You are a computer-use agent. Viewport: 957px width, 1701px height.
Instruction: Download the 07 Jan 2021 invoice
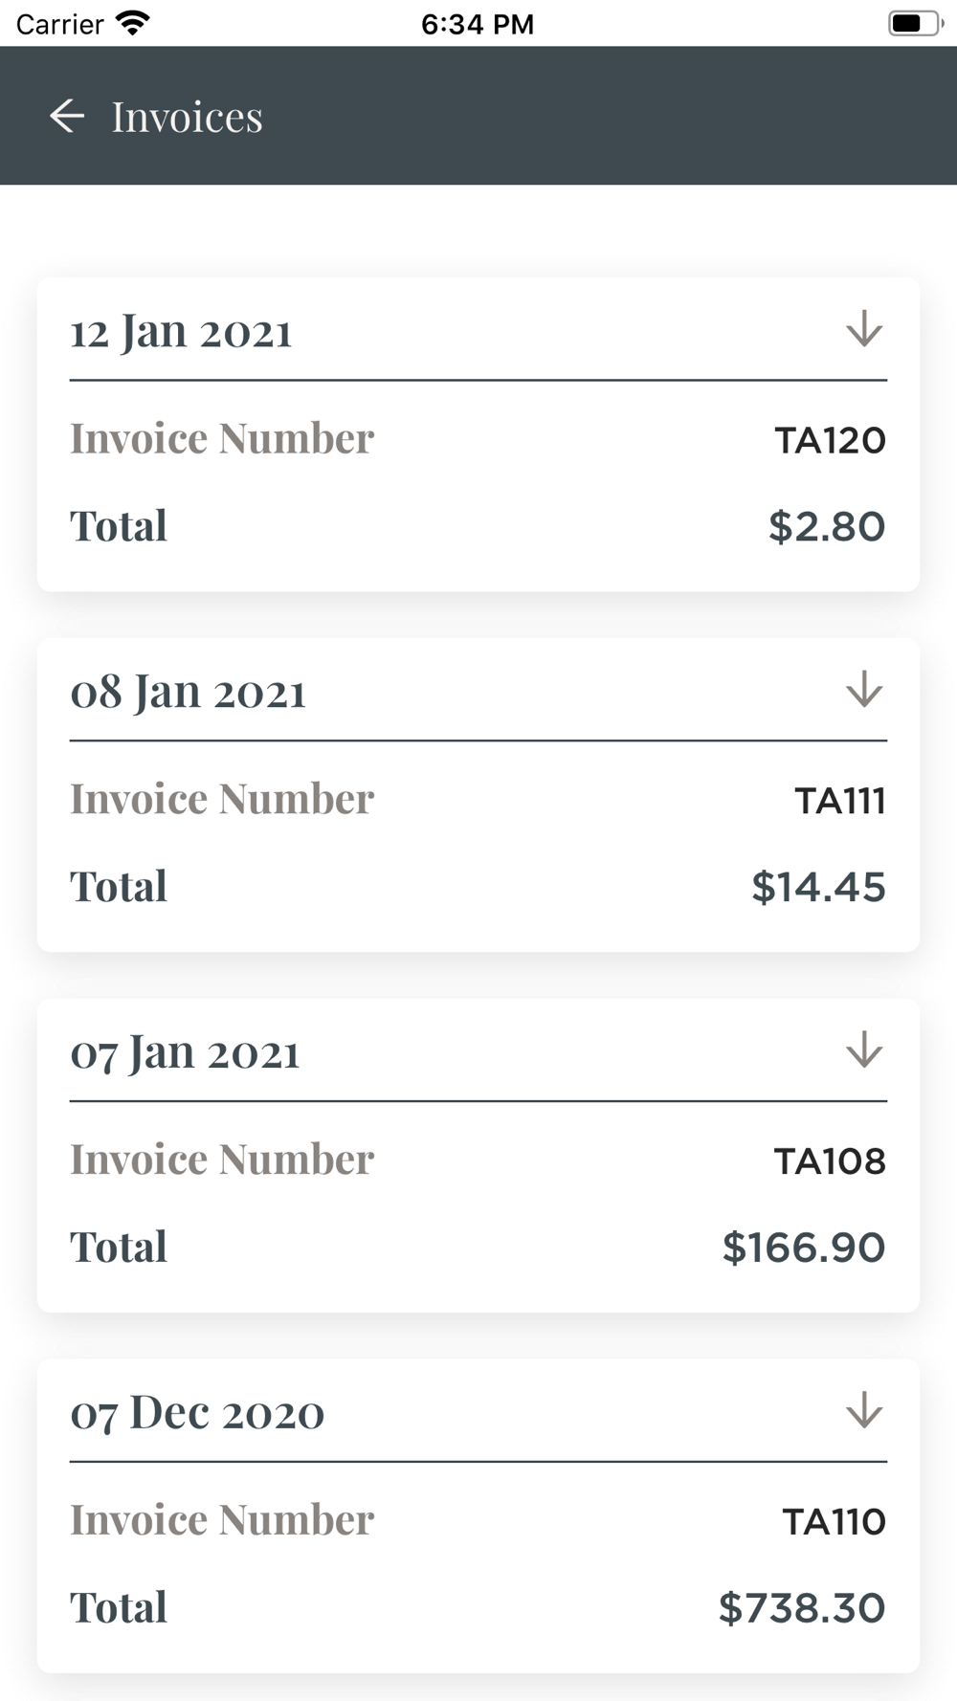pos(864,1049)
